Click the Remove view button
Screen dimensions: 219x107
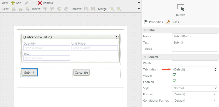pyautogui.click(x=46, y=3)
